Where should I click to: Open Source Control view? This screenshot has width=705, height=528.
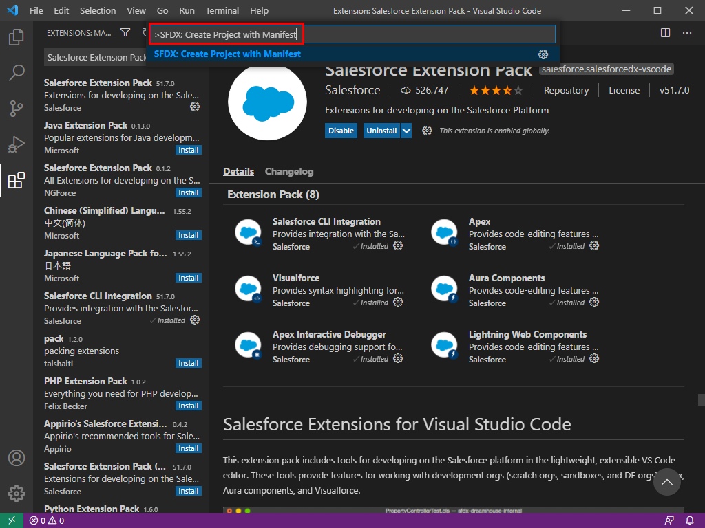pyautogui.click(x=17, y=108)
